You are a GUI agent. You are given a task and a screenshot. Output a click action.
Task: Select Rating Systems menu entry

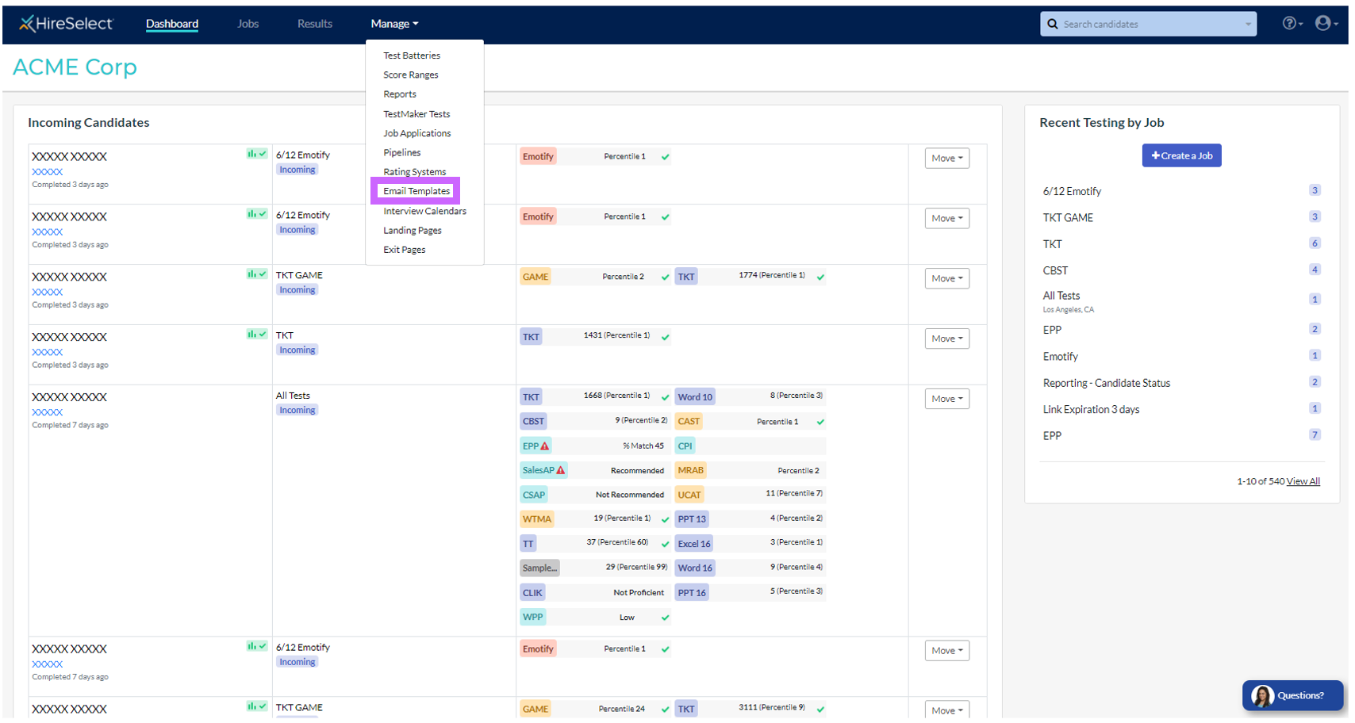(x=415, y=172)
